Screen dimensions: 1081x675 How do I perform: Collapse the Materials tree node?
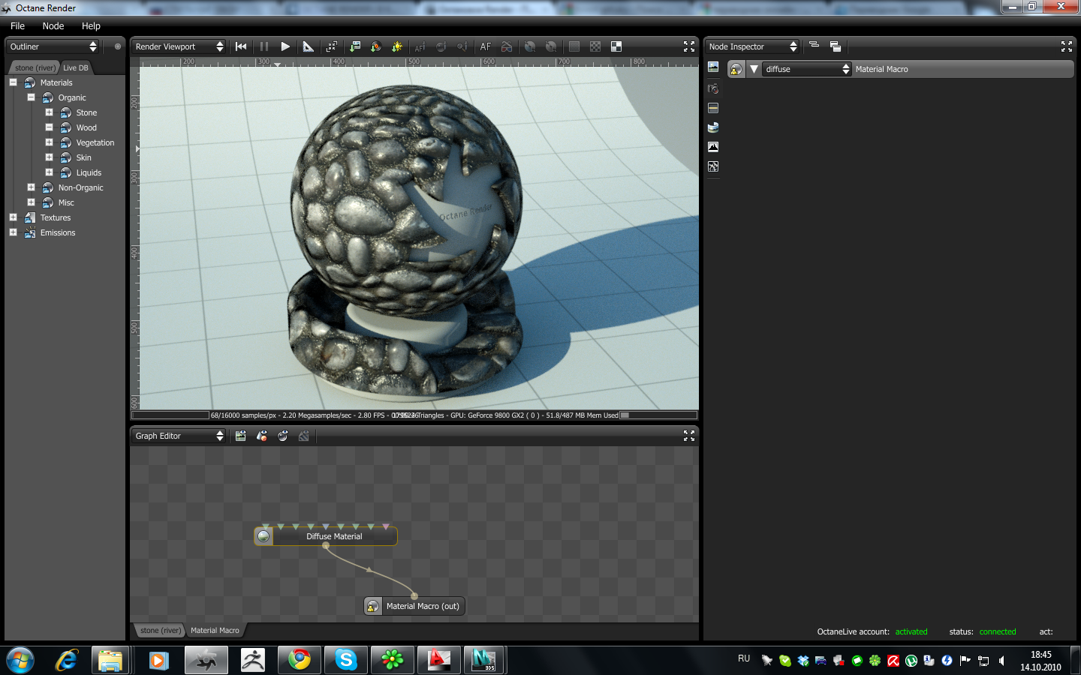pyautogui.click(x=13, y=82)
